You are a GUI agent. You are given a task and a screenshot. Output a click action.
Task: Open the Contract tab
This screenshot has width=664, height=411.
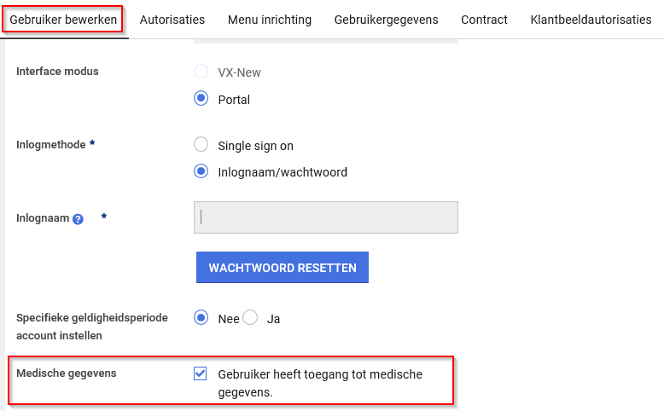point(484,20)
